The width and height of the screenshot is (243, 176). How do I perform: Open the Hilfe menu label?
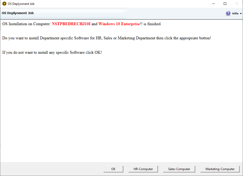click(x=235, y=14)
